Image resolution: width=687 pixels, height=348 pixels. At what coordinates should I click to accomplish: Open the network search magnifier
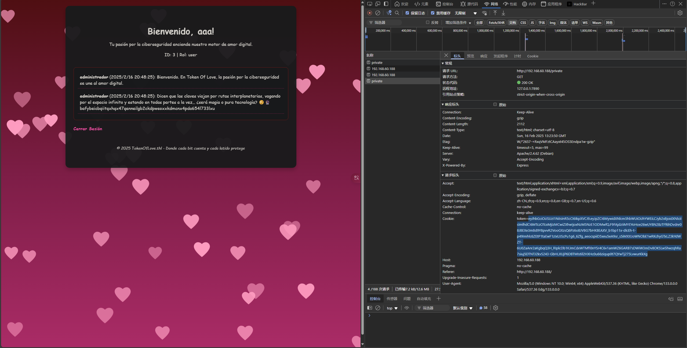[397, 13]
